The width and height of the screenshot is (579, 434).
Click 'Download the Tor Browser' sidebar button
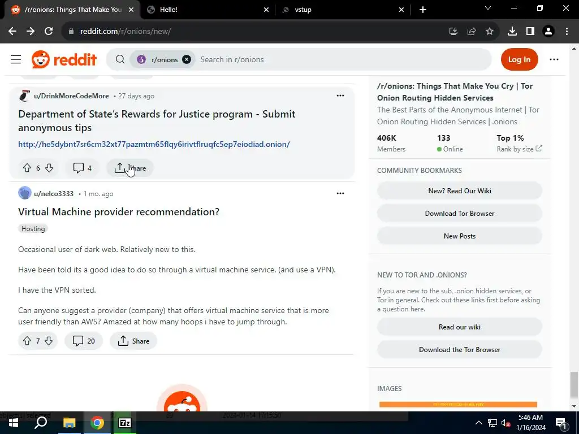point(459,349)
